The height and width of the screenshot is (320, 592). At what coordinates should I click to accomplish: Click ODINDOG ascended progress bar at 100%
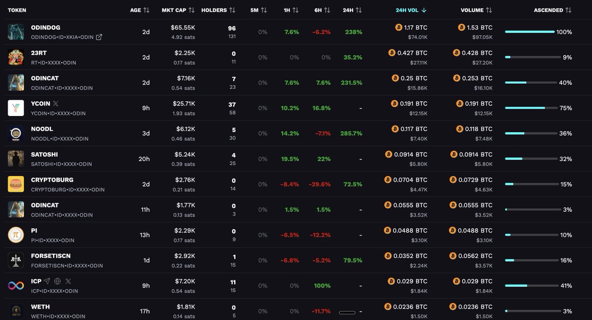tap(529, 32)
